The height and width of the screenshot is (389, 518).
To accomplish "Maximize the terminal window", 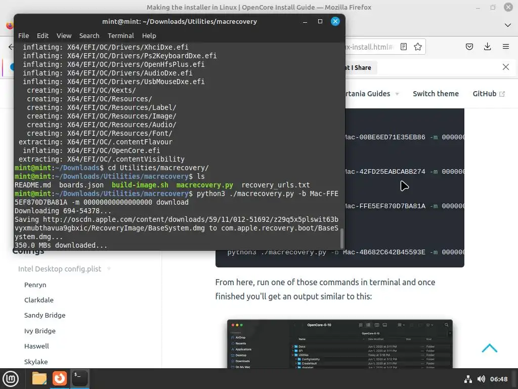I will pyautogui.click(x=320, y=21).
